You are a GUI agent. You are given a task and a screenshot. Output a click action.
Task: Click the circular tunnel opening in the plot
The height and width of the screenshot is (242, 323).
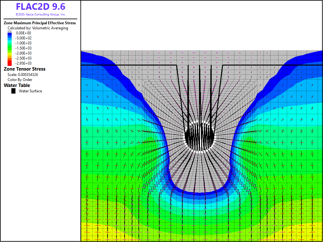click(200, 136)
